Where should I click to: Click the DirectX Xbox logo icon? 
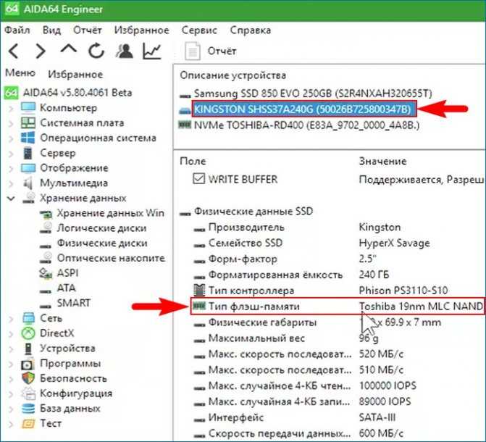[28, 333]
